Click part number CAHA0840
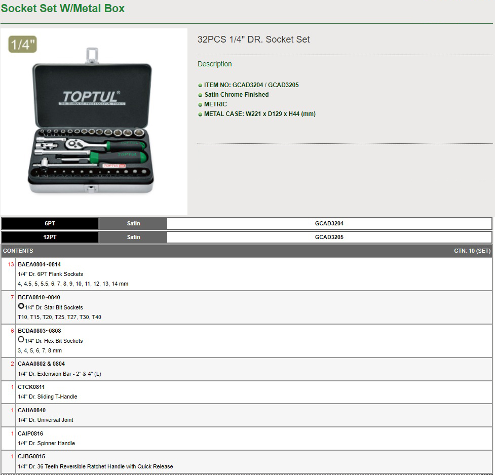 coord(31,410)
